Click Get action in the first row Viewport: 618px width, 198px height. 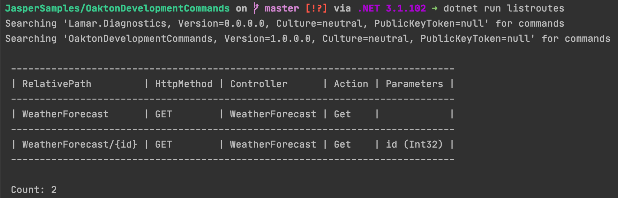(342, 114)
